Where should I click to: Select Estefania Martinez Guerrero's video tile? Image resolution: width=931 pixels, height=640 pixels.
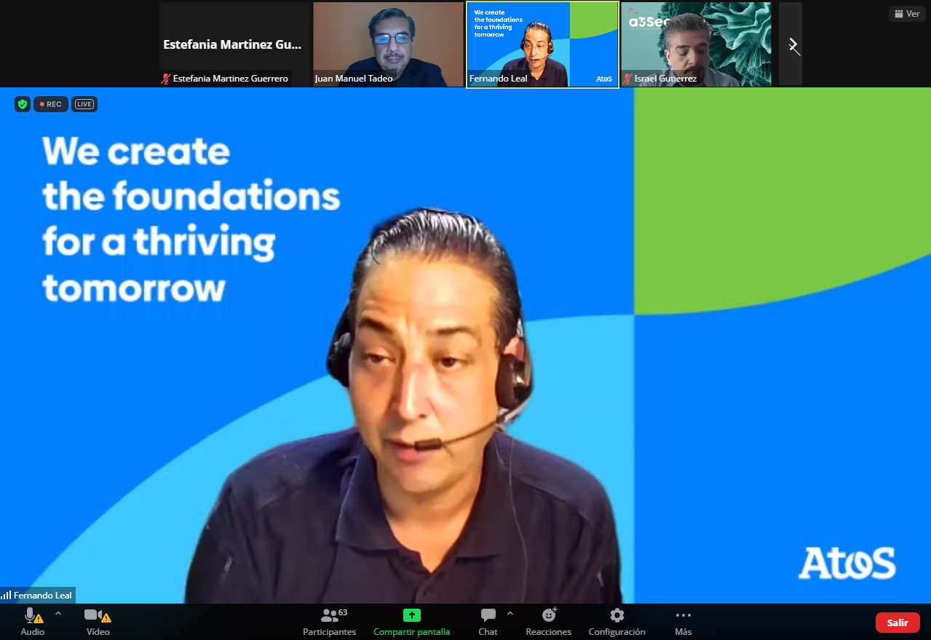[234, 44]
